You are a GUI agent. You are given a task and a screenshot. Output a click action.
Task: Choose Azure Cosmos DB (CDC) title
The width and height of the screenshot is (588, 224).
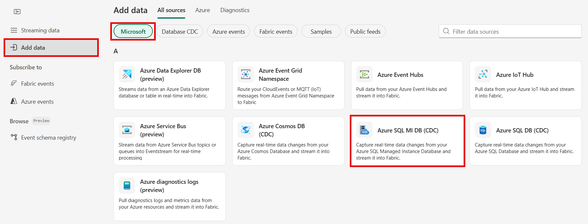click(282, 130)
